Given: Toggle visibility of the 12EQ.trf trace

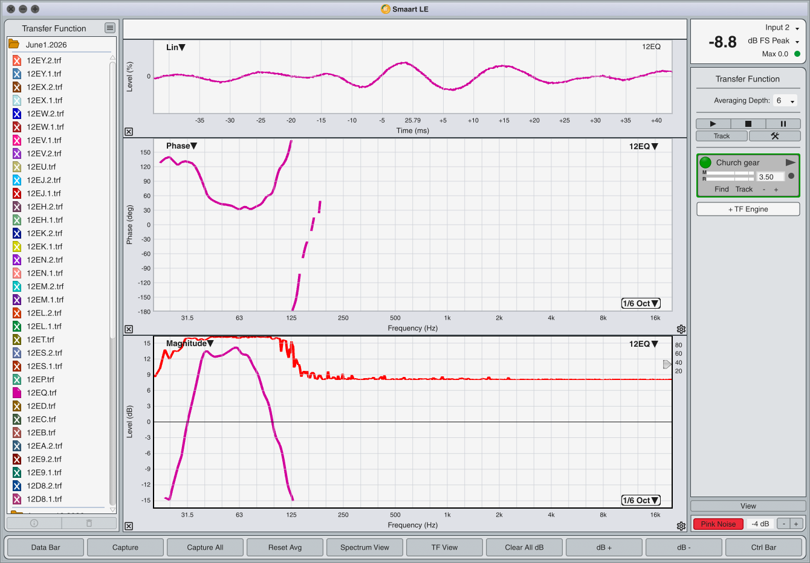Looking at the screenshot, I should 17,393.
